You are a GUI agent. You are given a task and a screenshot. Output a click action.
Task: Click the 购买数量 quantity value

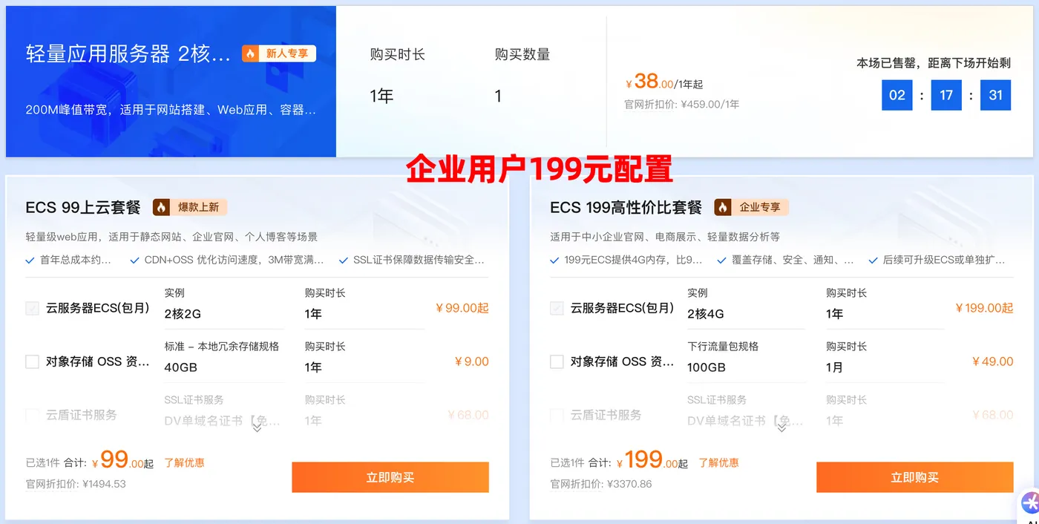point(500,95)
